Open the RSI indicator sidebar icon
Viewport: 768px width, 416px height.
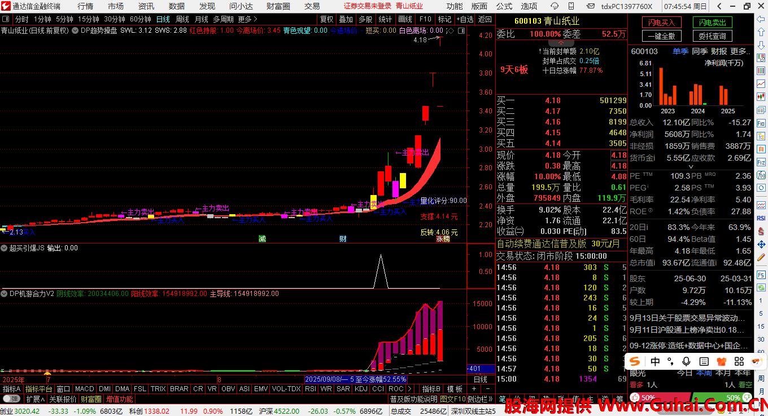tap(761, 218)
